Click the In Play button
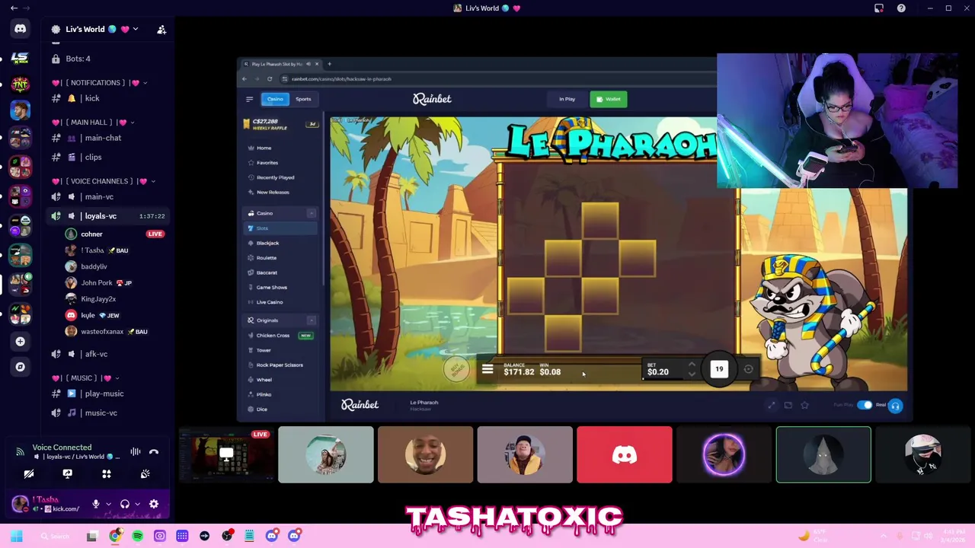Screen dimensions: 975x548 point(567,99)
